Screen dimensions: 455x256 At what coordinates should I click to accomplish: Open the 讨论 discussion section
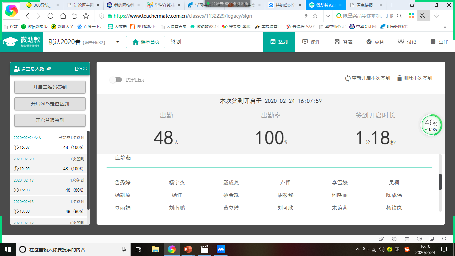[x=407, y=42]
